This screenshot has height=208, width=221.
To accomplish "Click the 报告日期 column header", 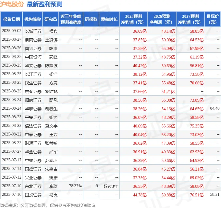I will pos(11,19).
